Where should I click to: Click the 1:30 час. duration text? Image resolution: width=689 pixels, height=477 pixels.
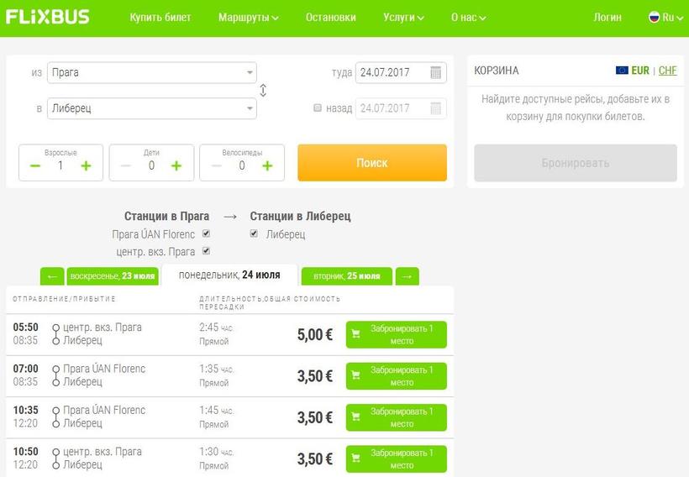point(216,452)
